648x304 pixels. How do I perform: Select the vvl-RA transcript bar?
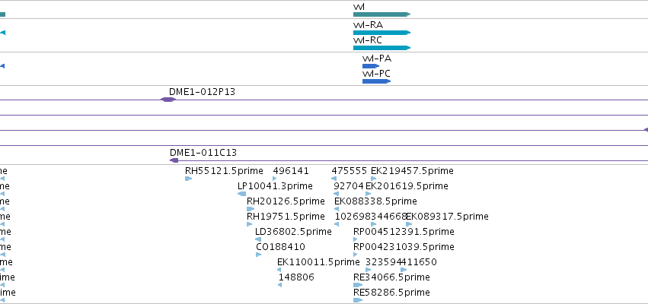tap(381, 33)
